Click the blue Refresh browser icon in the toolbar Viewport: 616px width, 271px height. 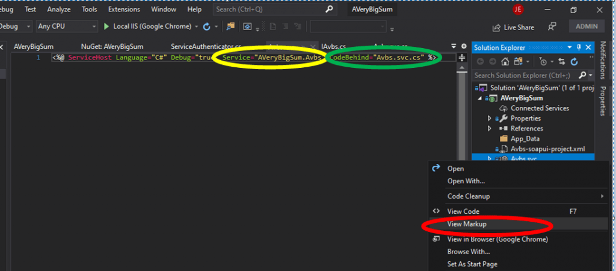click(x=207, y=26)
